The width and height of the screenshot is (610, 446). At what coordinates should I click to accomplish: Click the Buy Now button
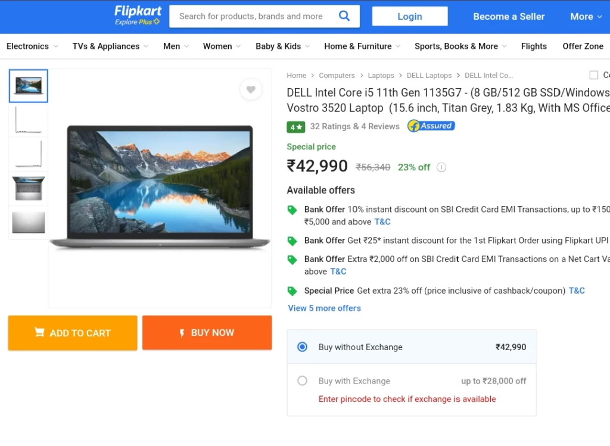coord(207,333)
